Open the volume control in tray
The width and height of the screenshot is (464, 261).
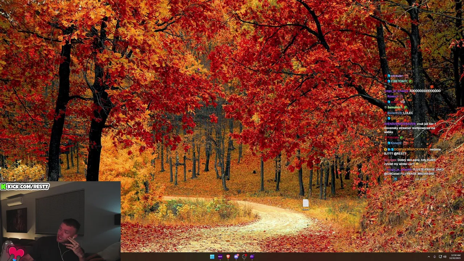pos(445,257)
